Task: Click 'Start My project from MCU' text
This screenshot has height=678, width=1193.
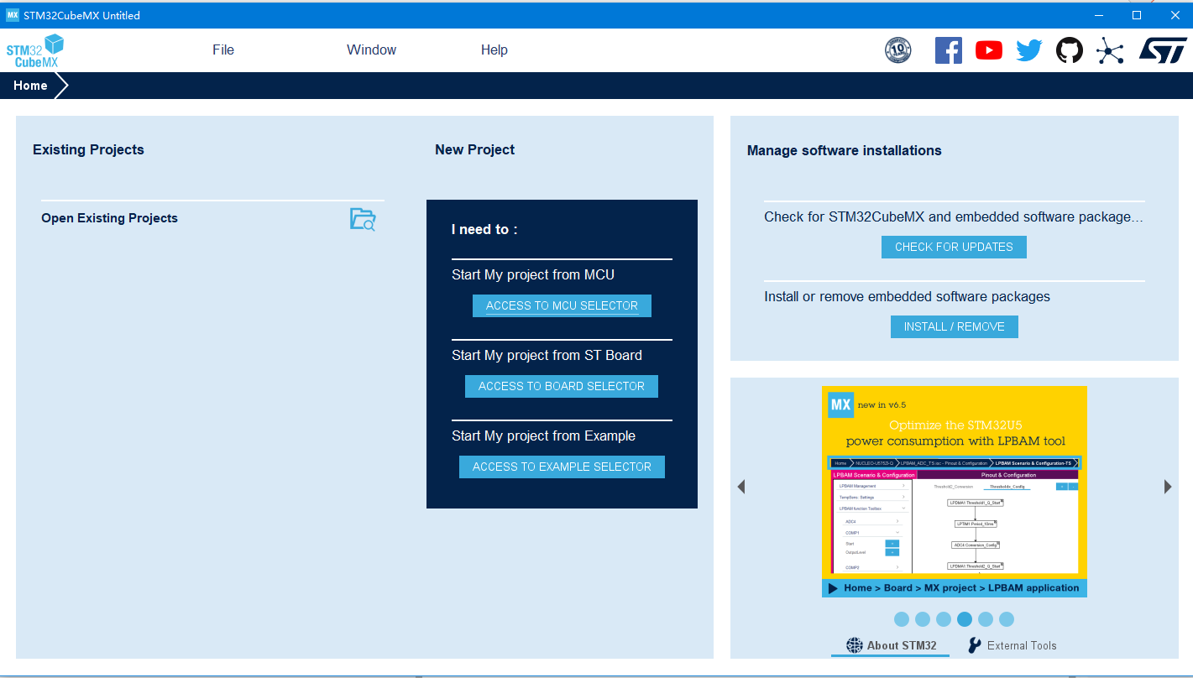Action: (533, 274)
